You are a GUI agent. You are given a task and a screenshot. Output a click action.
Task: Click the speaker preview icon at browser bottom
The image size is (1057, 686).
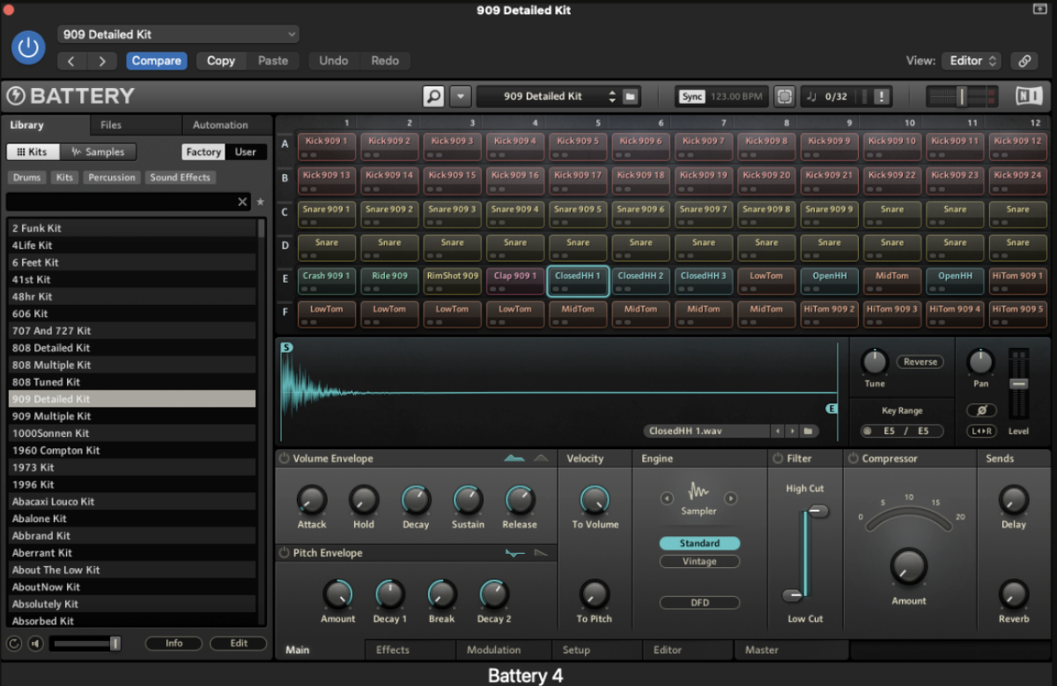(35, 644)
